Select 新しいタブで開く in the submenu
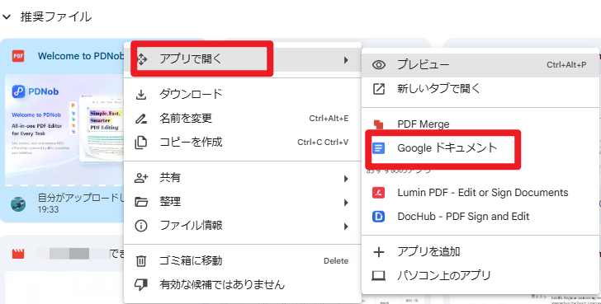 480,89
